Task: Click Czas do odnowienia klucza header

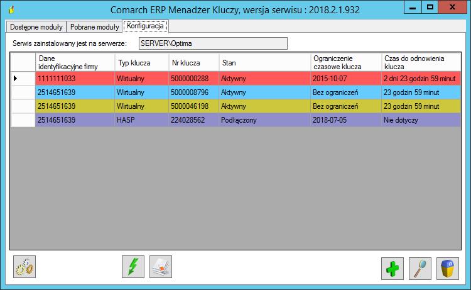Action: (421, 62)
